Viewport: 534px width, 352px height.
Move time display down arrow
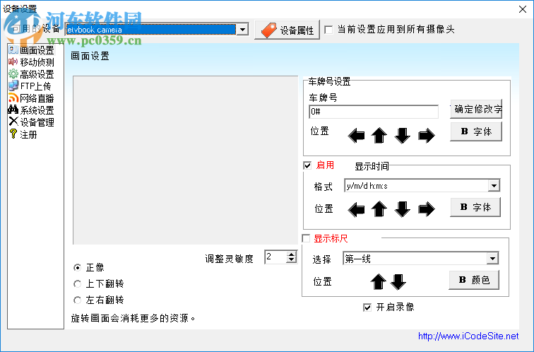[402, 209]
